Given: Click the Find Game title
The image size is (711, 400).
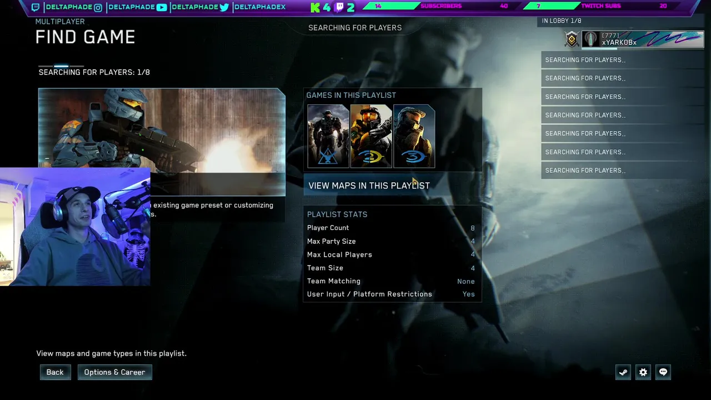Looking at the screenshot, I should (85, 37).
